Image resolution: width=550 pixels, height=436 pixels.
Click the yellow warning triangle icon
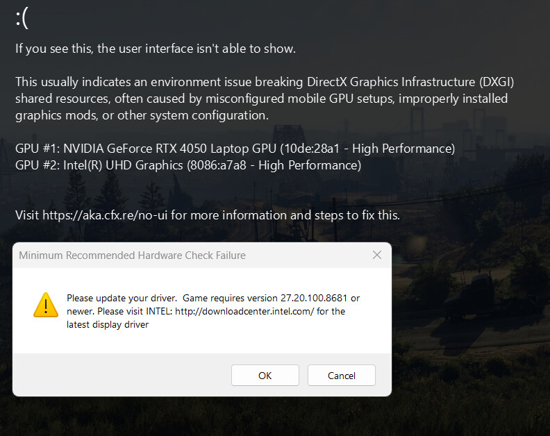point(46,305)
